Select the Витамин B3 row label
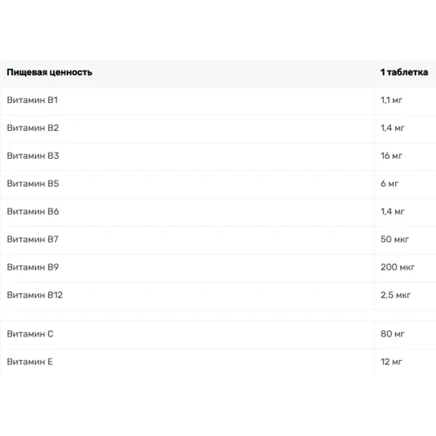 (33, 156)
